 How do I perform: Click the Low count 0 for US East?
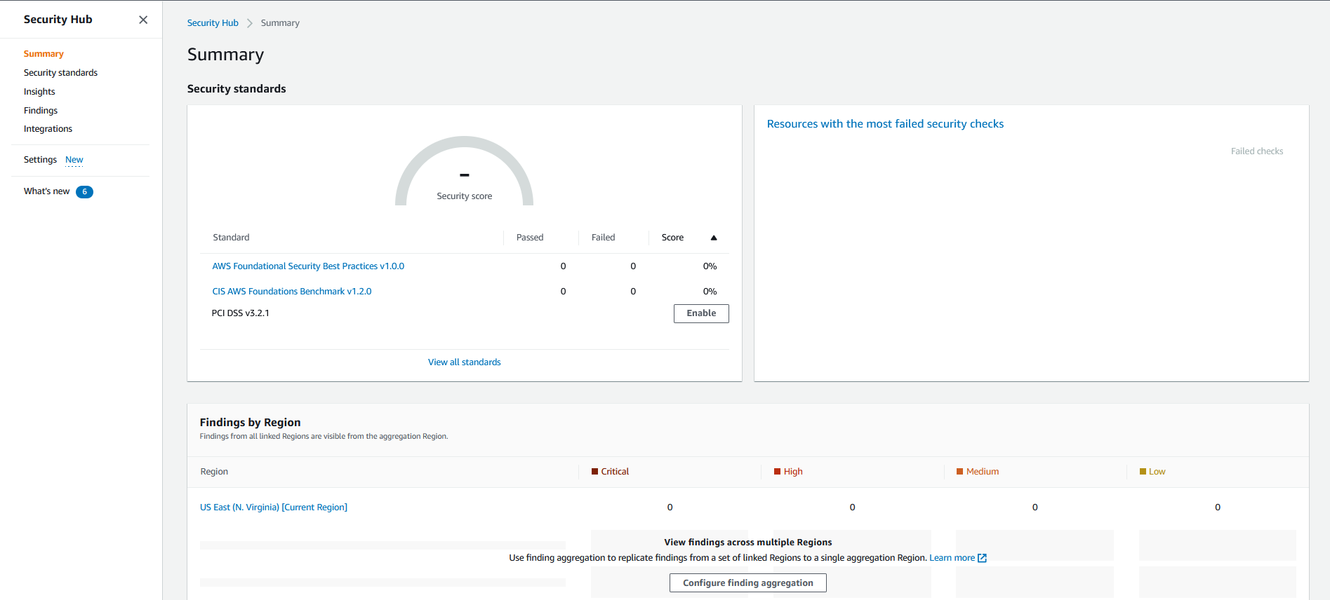tap(1218, 507)
